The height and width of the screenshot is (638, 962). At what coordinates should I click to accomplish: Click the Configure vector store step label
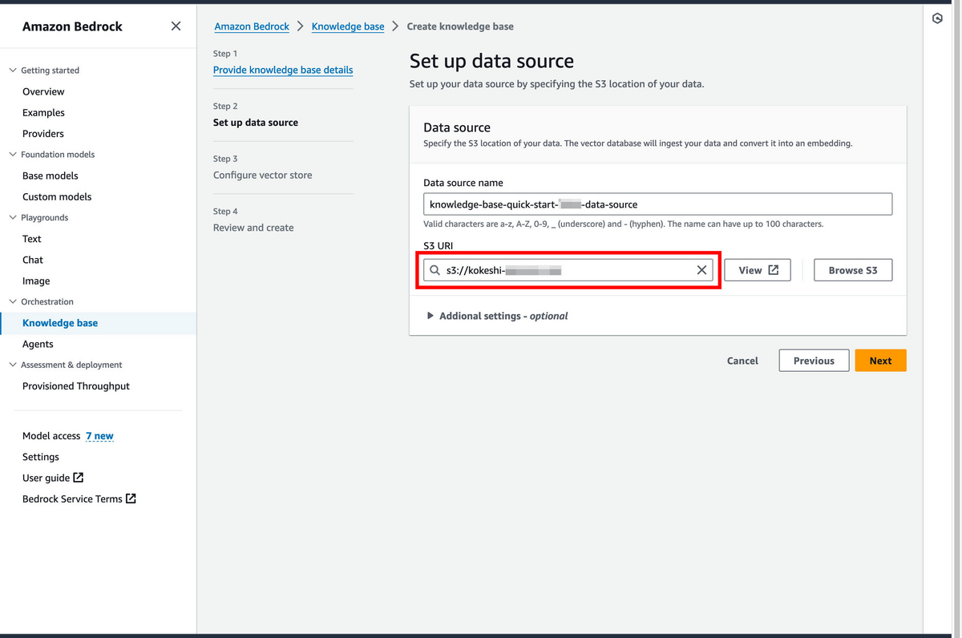[263, 175]
